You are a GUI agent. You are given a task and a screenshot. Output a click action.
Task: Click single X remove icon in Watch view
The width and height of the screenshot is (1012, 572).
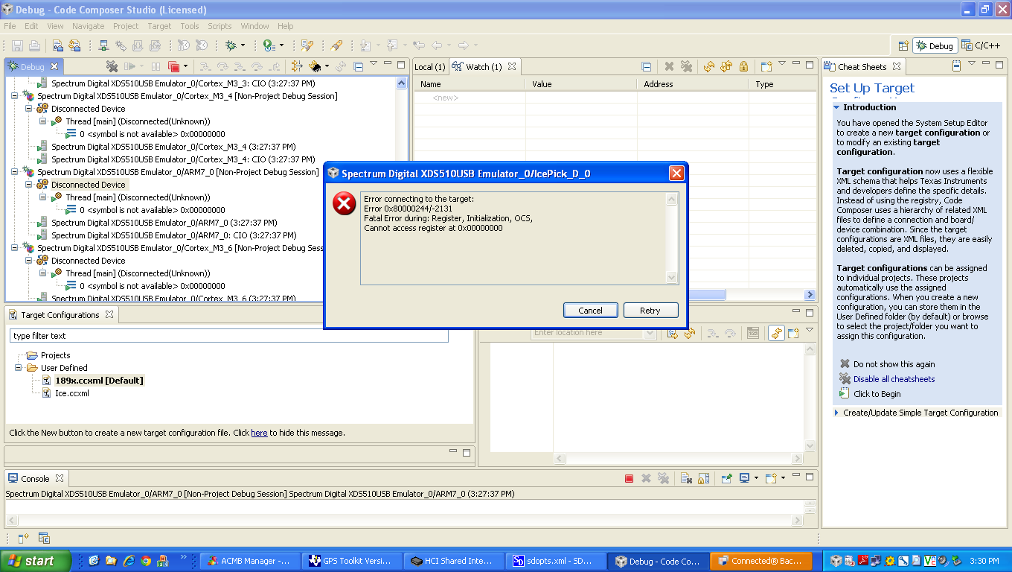point(669,66)
